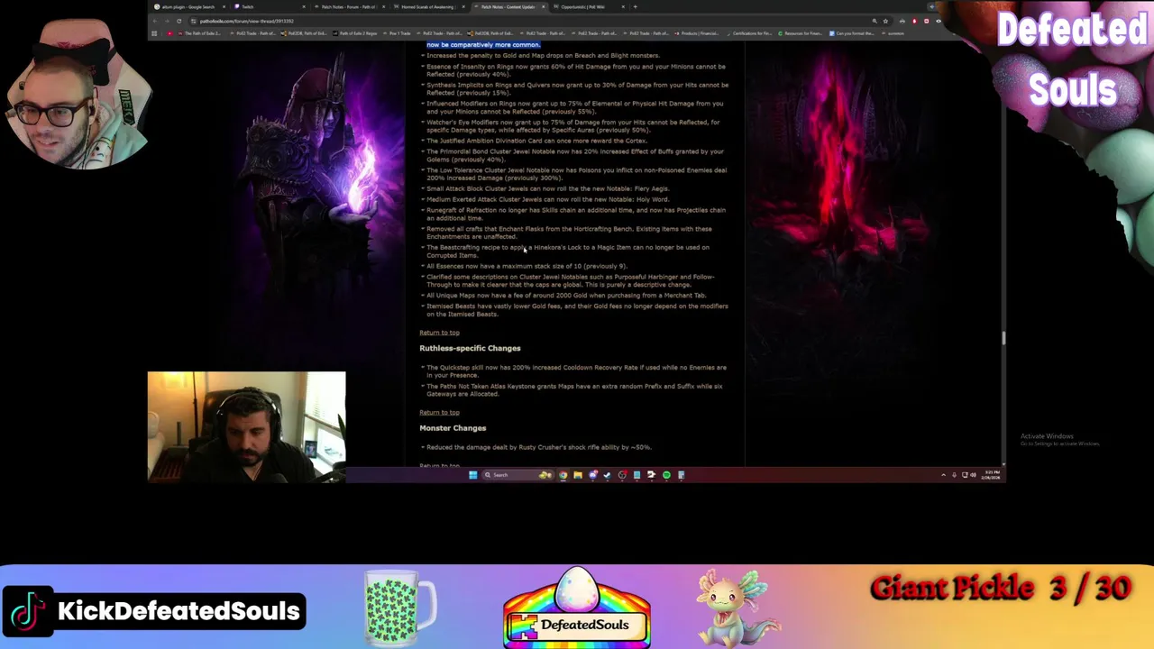Switch to the Patch Notes - Forum tab
Screen dimensions: 1154x649
349,6
